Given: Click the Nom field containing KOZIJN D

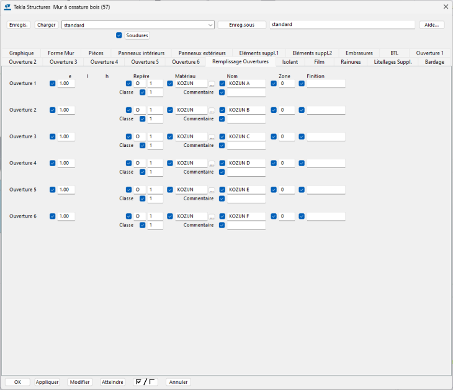Looking at the screenshot, I should (246, 164).
